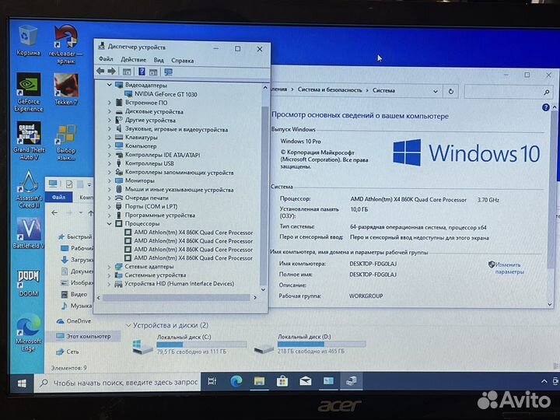Expand Устройства HID node
The height and width of the screenshot is (420, 560).
pyautogui.click(x=110, y=284)
